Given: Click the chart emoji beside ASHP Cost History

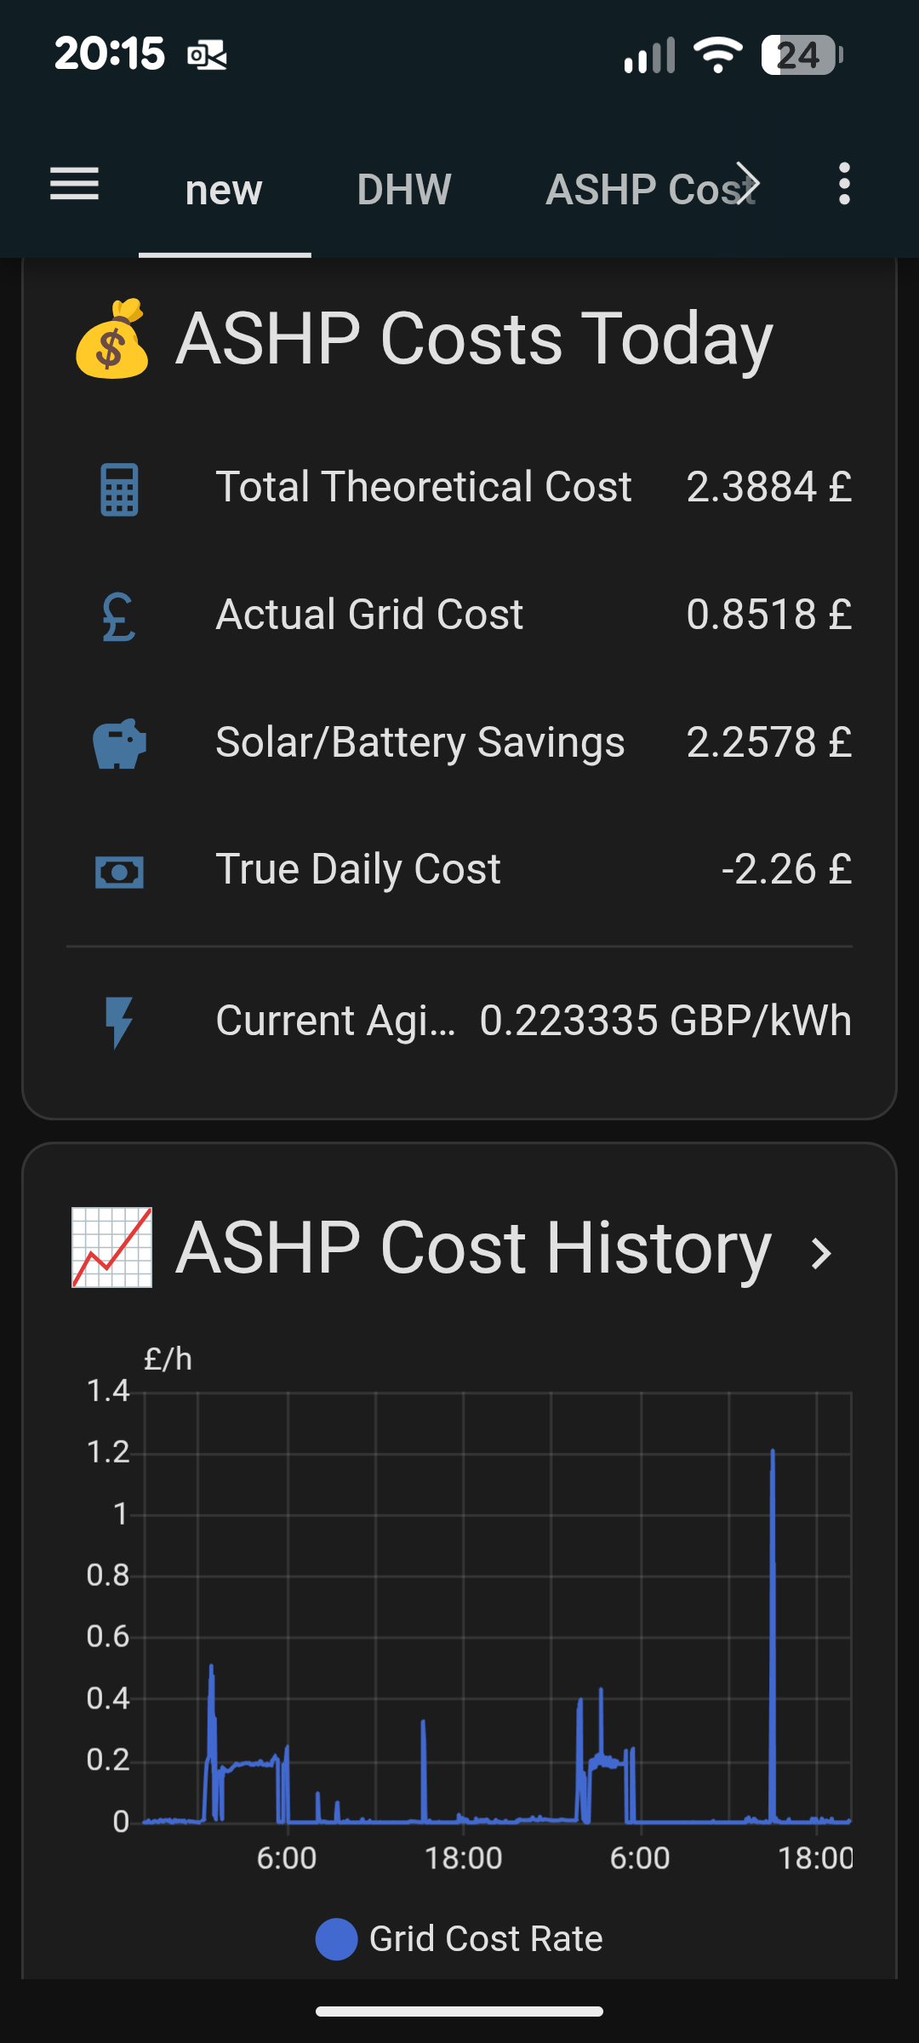Looking at the screenshot, I should [112, 1248].
